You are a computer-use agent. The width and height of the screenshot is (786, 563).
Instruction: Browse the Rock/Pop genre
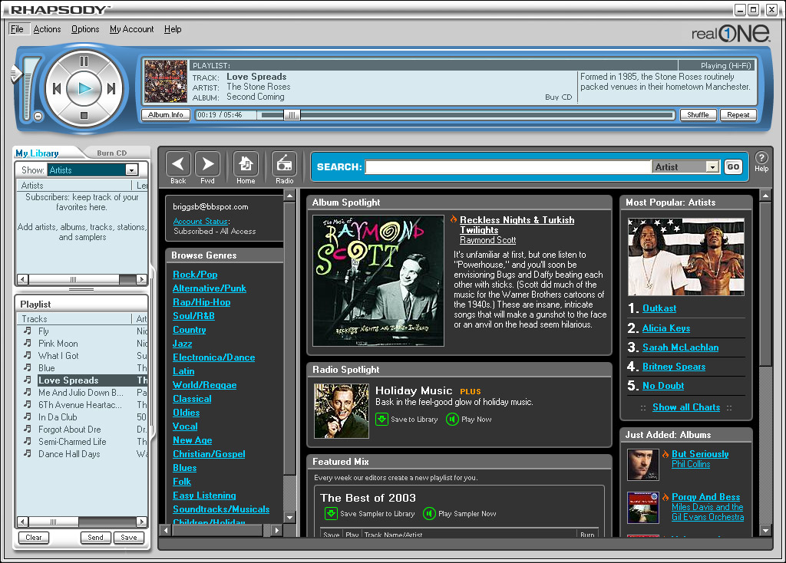[x=195, y=275]
